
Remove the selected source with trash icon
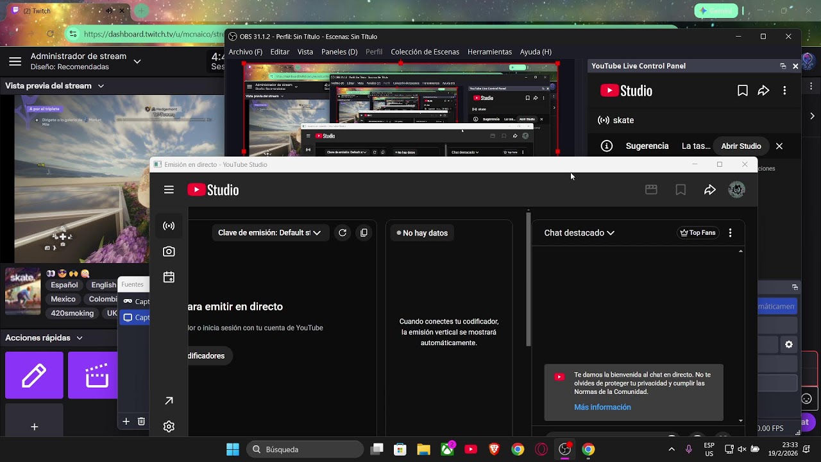pyautogui.click(x=141, y=422)
